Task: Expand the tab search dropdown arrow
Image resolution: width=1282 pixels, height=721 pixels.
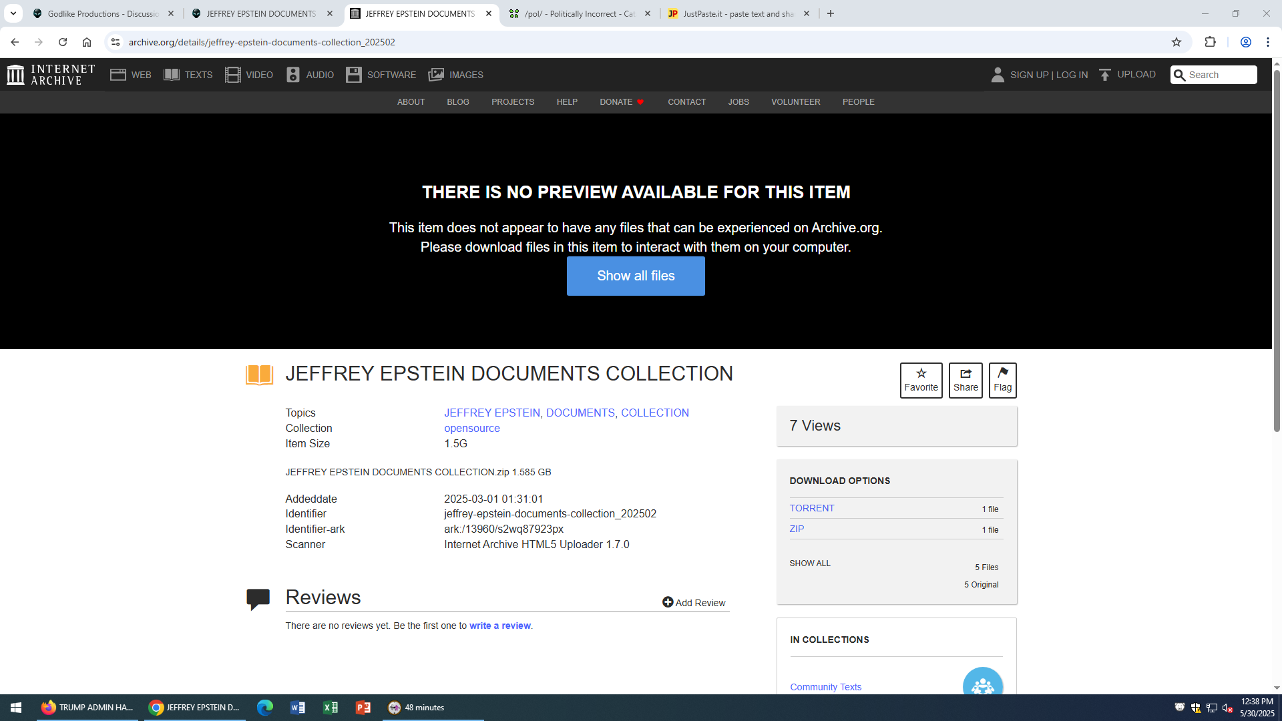Action: pyautogui.click(x=13, y=13)
